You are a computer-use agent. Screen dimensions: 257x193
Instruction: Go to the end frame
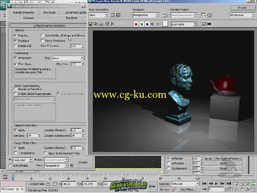pyautogui.click(x=229, y=183)
